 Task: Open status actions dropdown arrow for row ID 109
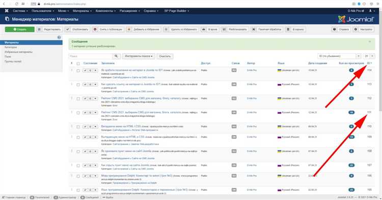pos(95,138)
